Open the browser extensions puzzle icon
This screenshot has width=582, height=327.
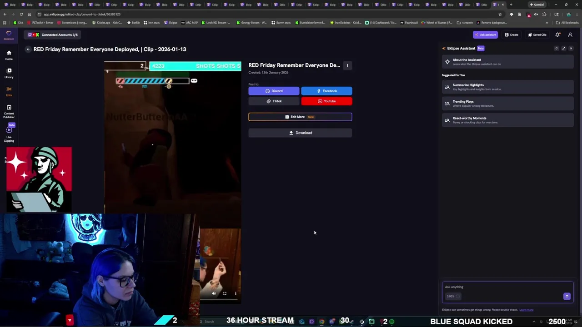click(x=544, y=14)
